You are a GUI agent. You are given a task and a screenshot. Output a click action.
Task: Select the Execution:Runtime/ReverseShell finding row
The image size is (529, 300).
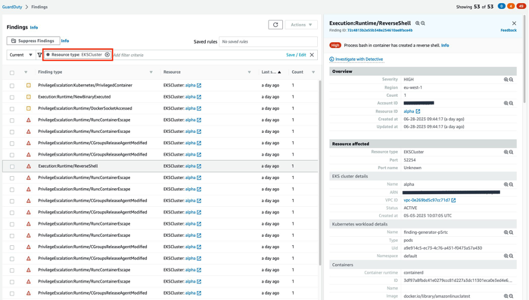(160, 166)
